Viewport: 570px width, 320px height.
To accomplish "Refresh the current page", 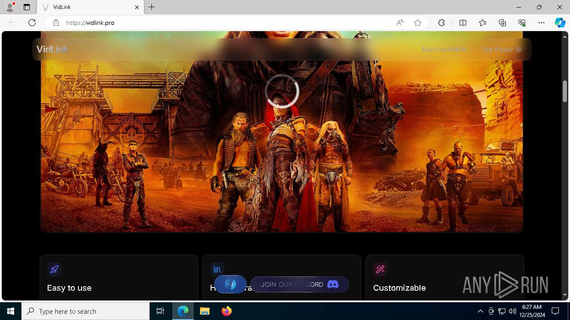I will (32, 23).
